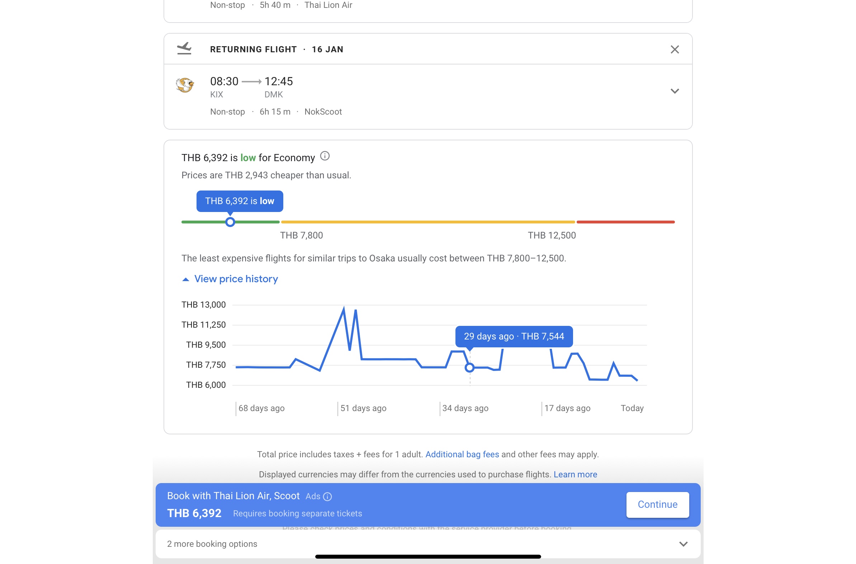The image size is (856, 564).
Task: Open price info icon beside Economy
Action: point(325,156)
